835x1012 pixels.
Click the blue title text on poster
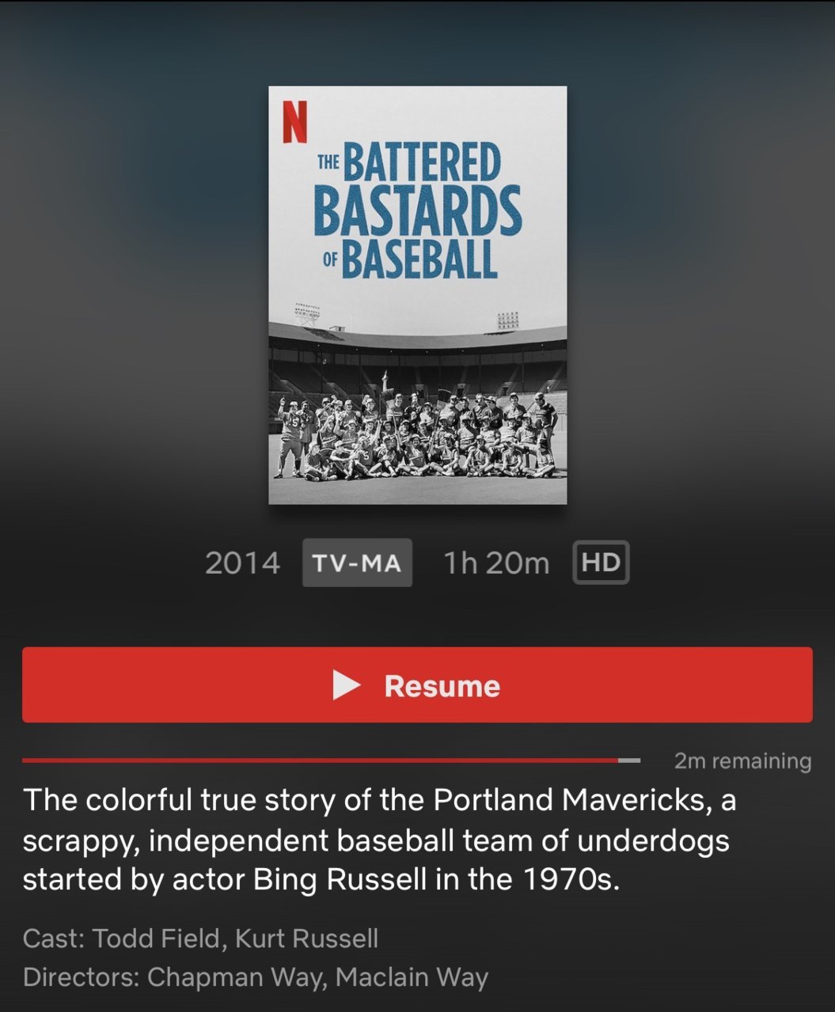click(417, 210)
